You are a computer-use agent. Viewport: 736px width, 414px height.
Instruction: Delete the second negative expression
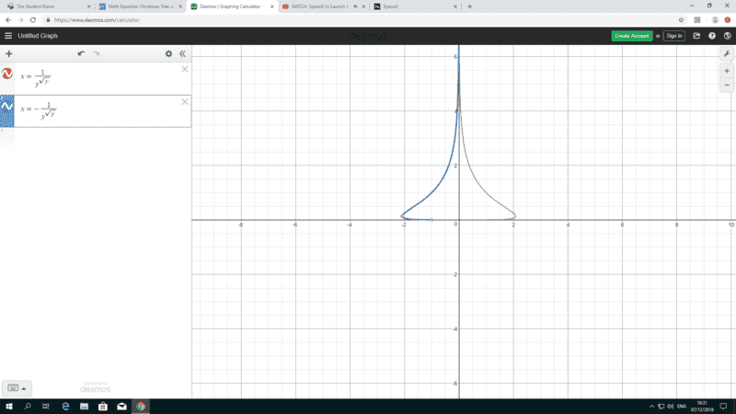pos(185,101)
